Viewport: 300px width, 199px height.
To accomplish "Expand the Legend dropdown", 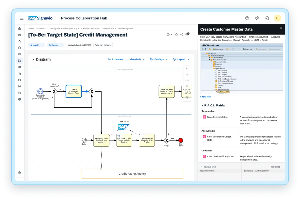I will (x=181, y=59).
